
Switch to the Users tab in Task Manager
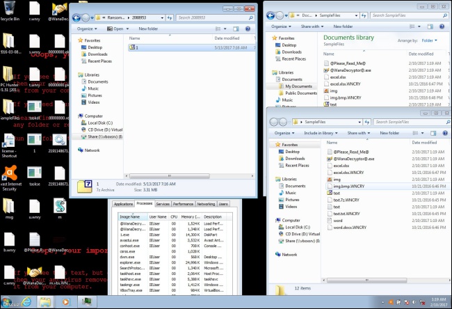(x=223, y=204)
